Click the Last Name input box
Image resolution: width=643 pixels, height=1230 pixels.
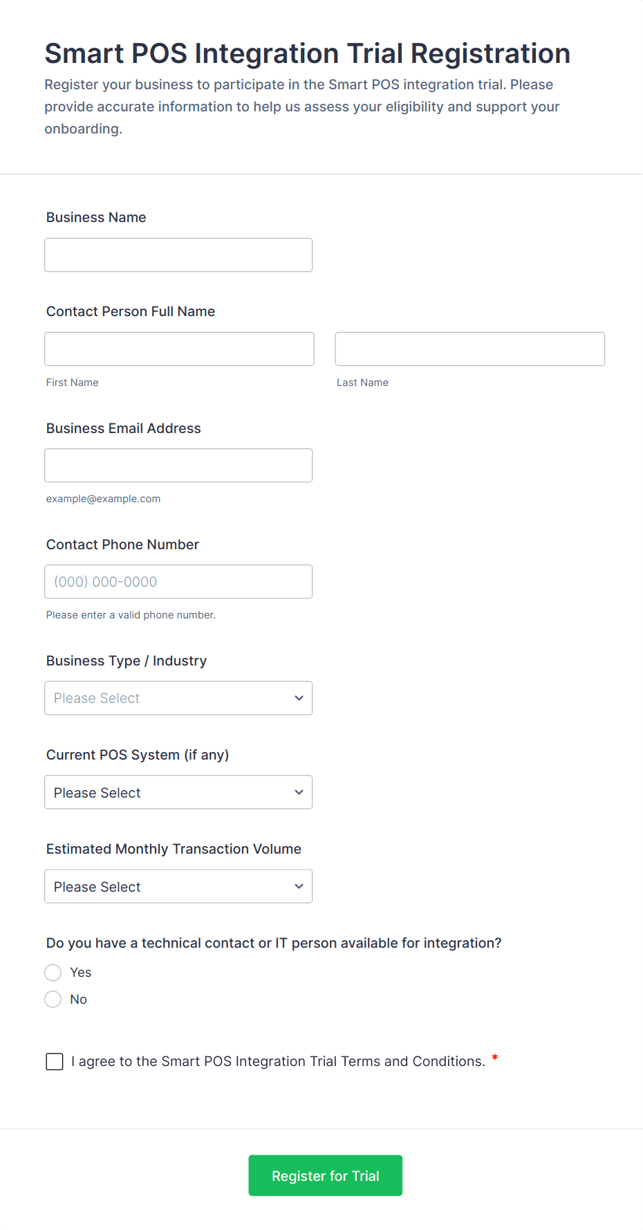pyautogui.click(x=469, y=349)
